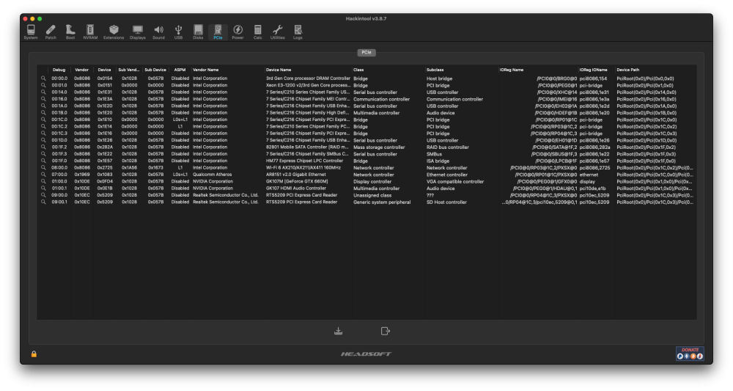This screenshot has width=733, height=391.
Task: Click the SD Host controller subclass cell
Action: (x=446, y=202)
